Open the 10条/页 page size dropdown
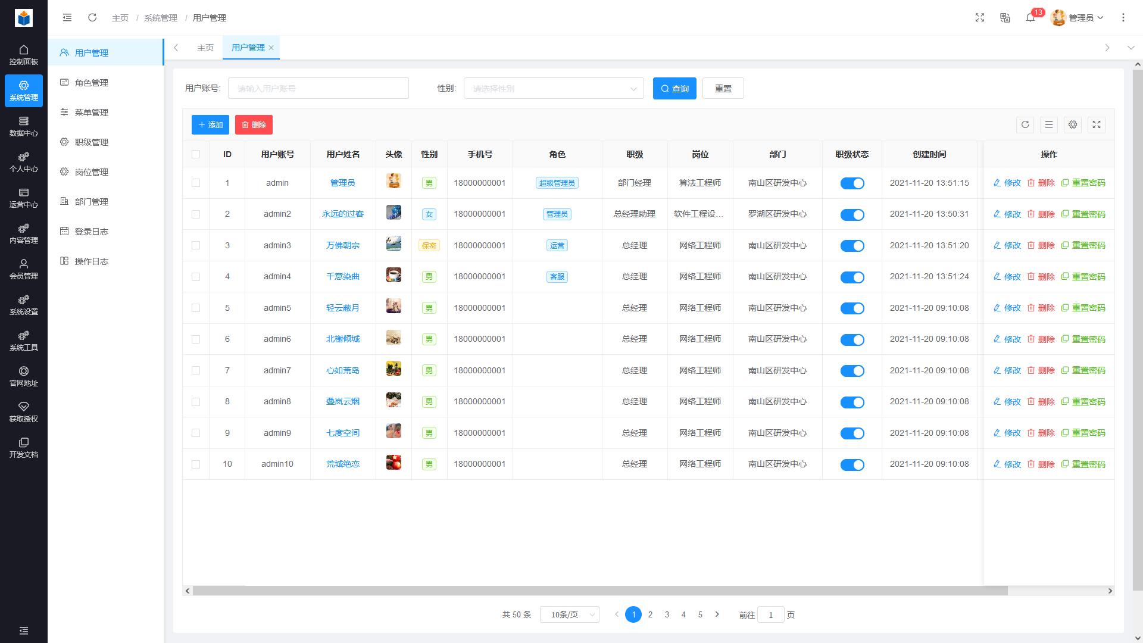Image resolution: width=1143 pixels, height=643 pixels. 569,614
